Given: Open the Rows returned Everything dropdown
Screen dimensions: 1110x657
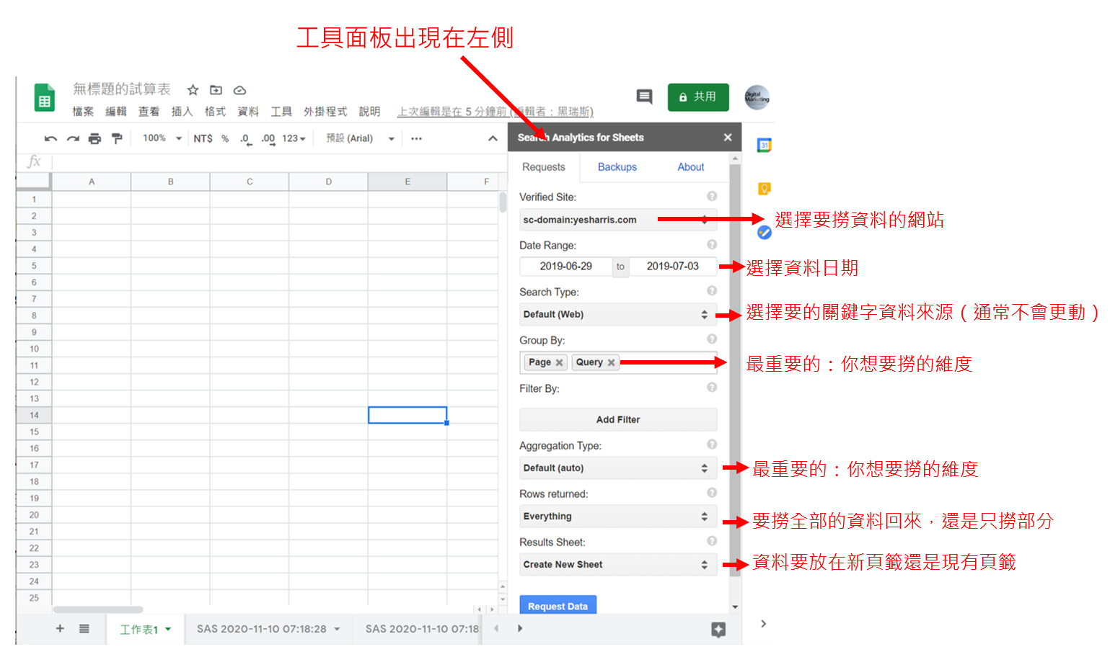Looking at the screenshot, I should point(618,516).
